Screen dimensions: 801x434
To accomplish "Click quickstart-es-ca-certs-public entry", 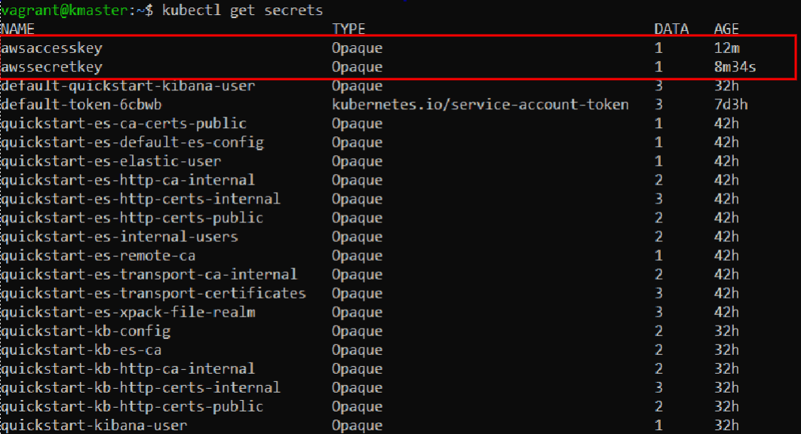I will pyautogui.click(x=124, y=124).
